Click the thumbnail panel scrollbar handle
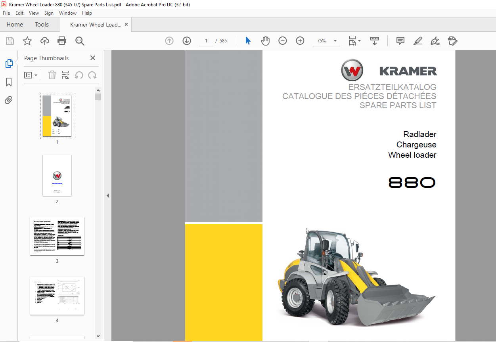The image size is (496, 342). 98,97
